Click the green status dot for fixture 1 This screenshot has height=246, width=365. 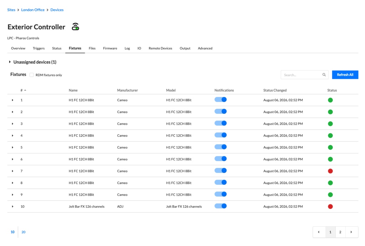tap(330, 100)
